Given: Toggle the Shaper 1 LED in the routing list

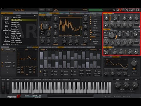Looking at the screenshot, I should [90, 21].
